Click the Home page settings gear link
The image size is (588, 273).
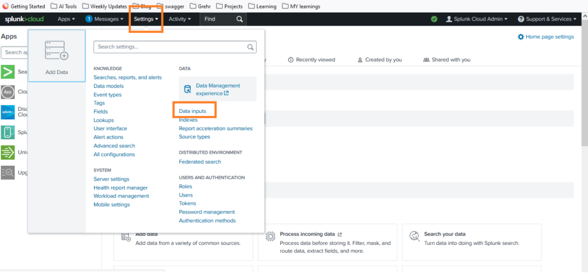[x=546, y=37]
